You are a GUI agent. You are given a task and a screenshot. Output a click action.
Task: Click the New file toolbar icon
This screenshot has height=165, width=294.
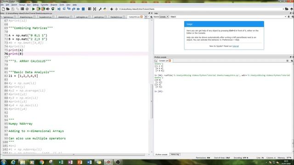(x=3, y=9)
